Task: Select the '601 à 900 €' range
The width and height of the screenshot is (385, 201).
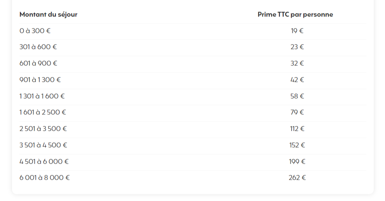Action: 38,64
